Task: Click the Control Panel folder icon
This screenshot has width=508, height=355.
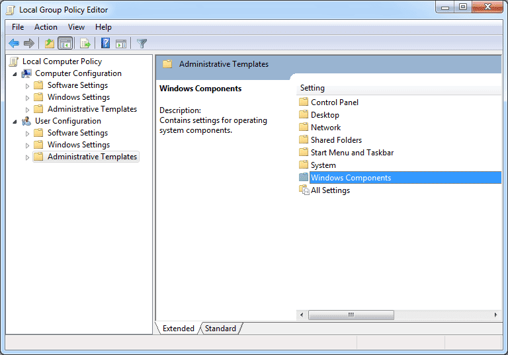Action: pyautogui.click(x=304, y=102)
